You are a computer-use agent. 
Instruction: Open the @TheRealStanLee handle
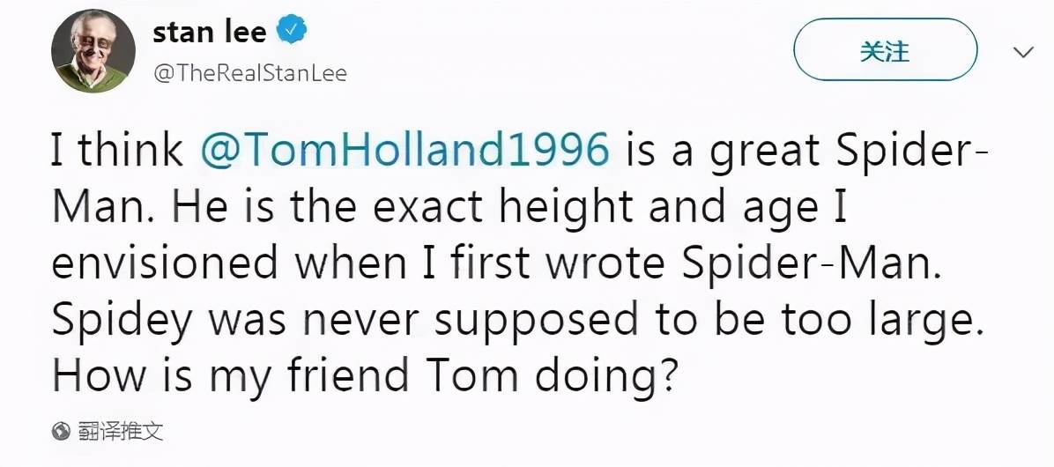coord(250,72)
